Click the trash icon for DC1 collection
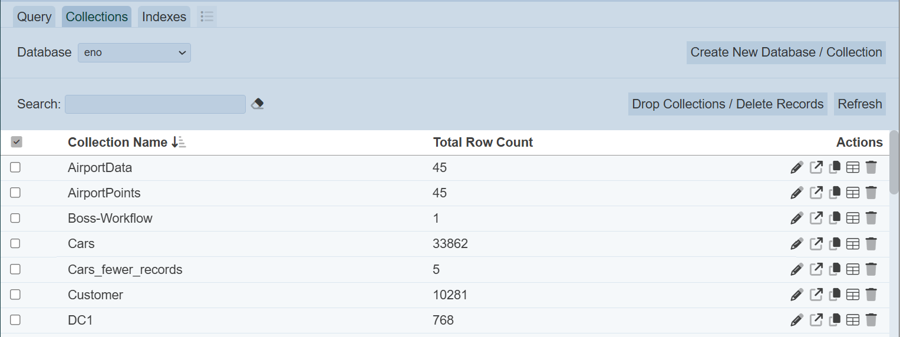Viewport: 900px width, 337px height. (x=871, y=320)
